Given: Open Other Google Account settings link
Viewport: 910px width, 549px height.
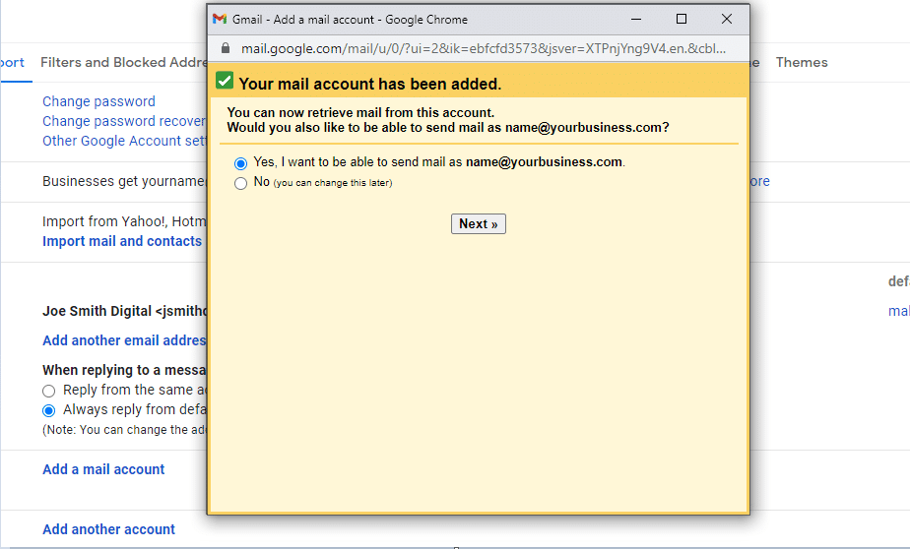Looking at the screenshot, I should coord(124,141).
